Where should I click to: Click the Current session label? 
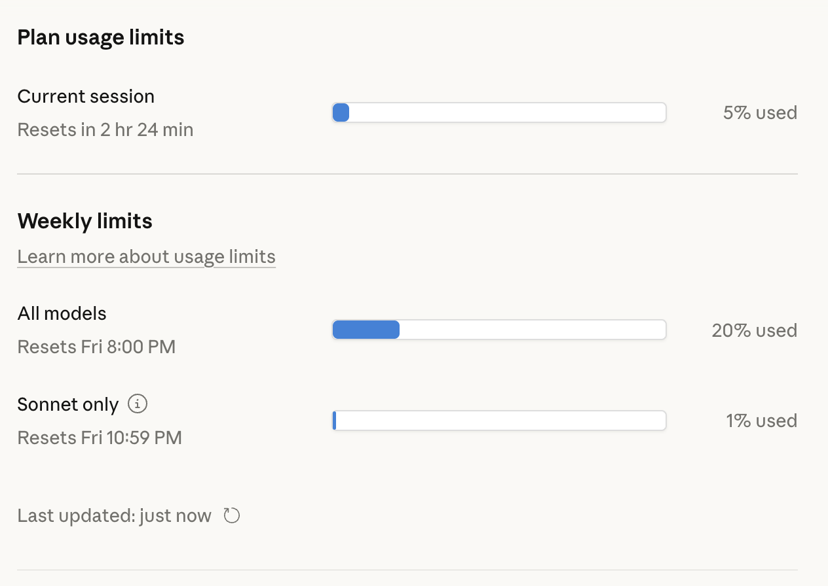tap(86, 96)
